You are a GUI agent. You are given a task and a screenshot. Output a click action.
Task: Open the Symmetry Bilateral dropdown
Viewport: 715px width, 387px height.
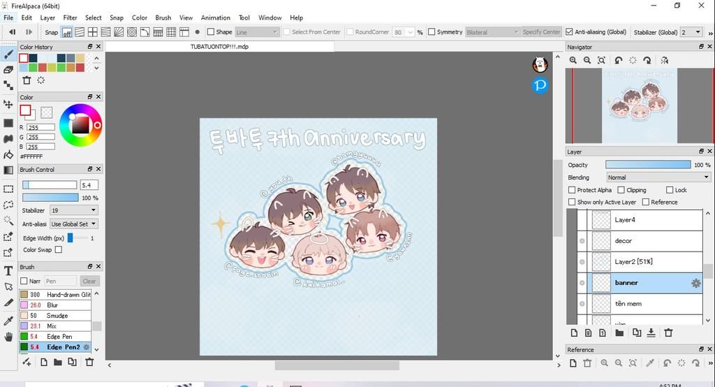[x=492, y=32]
